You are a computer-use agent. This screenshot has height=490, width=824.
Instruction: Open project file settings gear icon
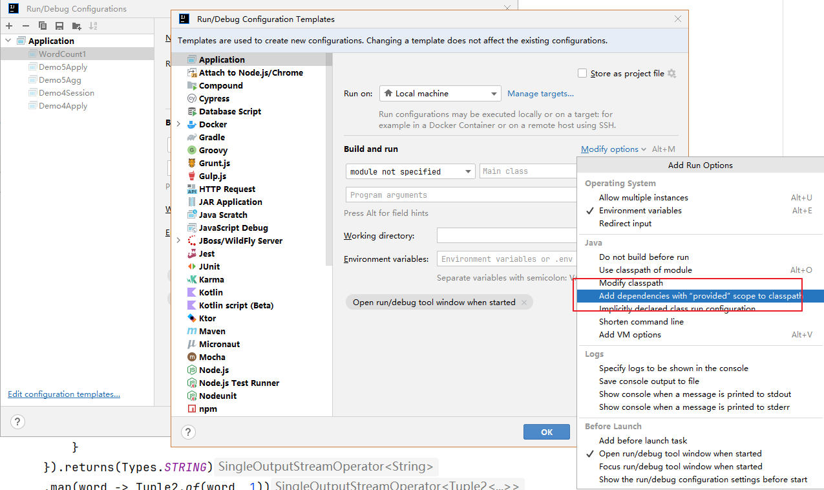click(x=671, y=74)
